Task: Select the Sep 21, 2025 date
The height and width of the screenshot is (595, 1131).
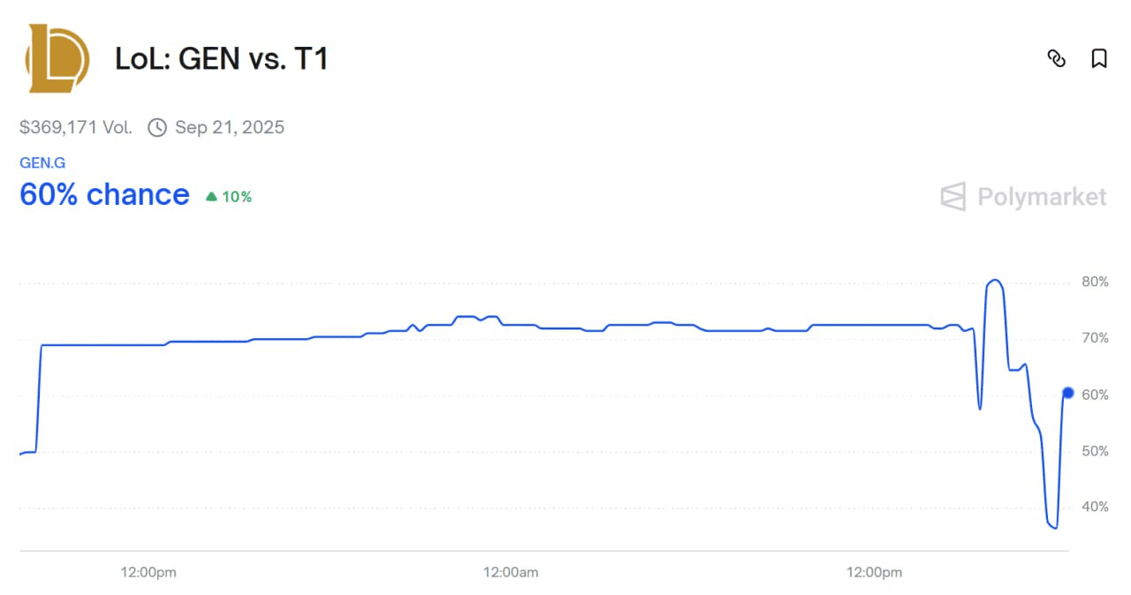Action: pos(230,127)
